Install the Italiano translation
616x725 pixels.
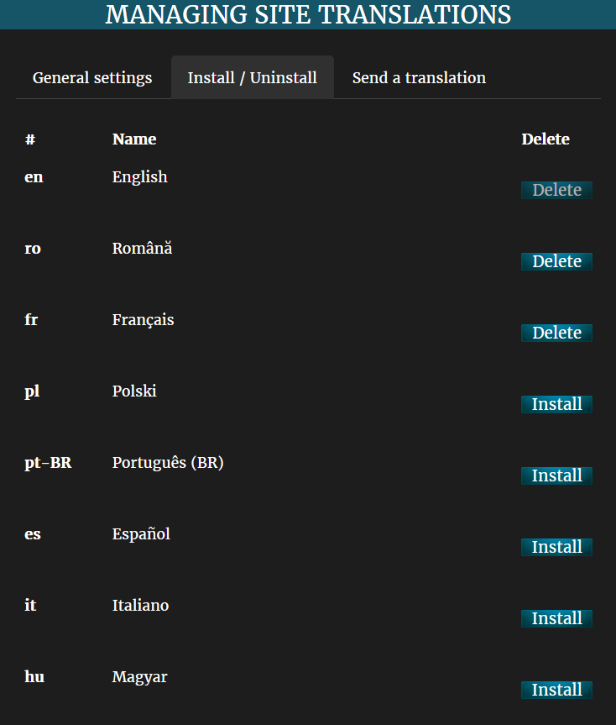(x=556, y=618)
